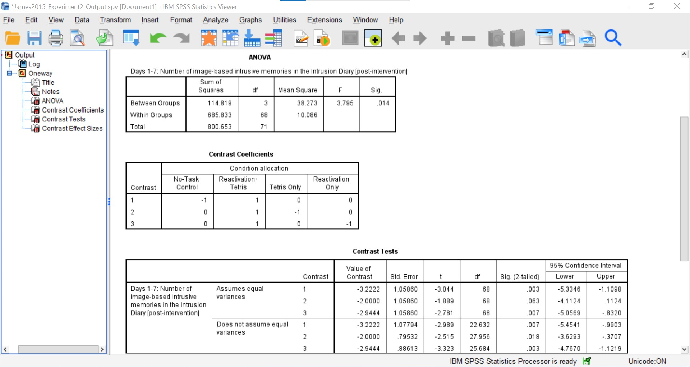Print the output with printer icon
This screenshot has width=690, height=367.
pyautogui.click(x=56, y=38)
